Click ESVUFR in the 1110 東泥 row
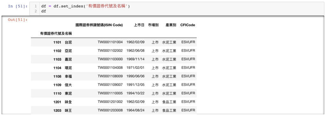Screen dimensions: 327x117 tap(188, 93)
